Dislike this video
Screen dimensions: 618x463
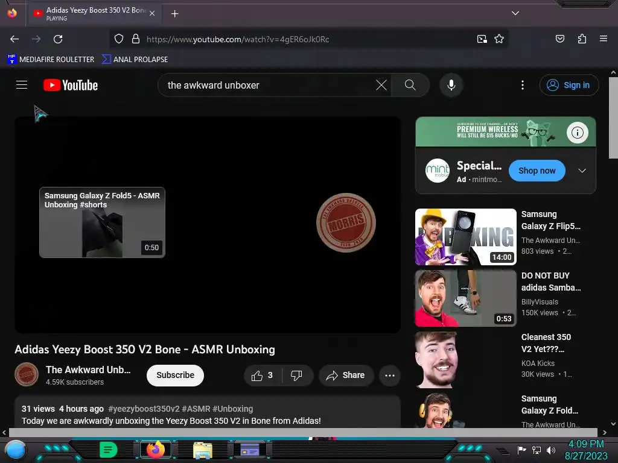coord(297,375)
